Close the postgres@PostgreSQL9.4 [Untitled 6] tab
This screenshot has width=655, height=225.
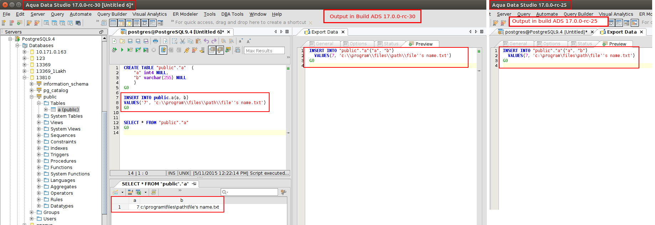[229, 32]
